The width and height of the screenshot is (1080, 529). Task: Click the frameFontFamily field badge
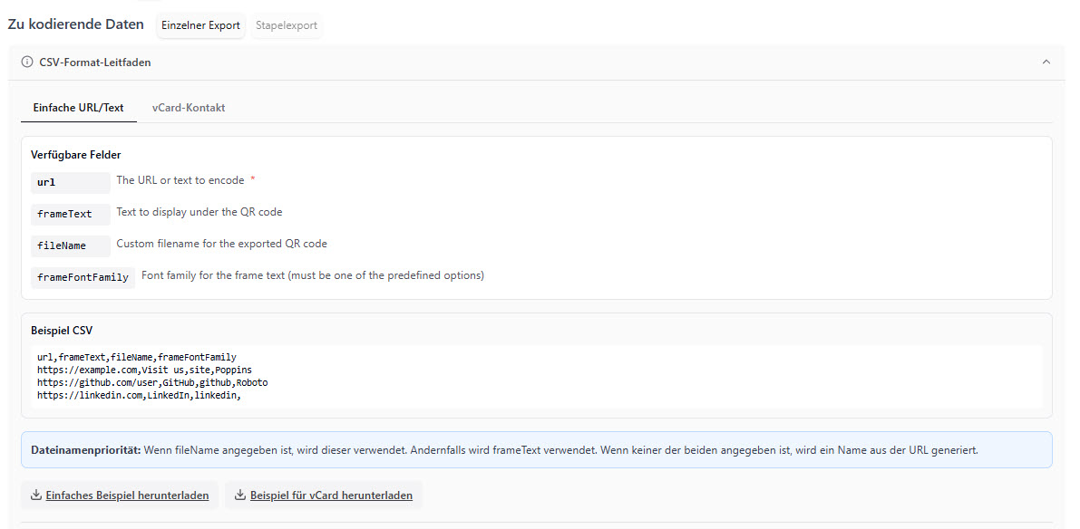[x=83, y=277]
